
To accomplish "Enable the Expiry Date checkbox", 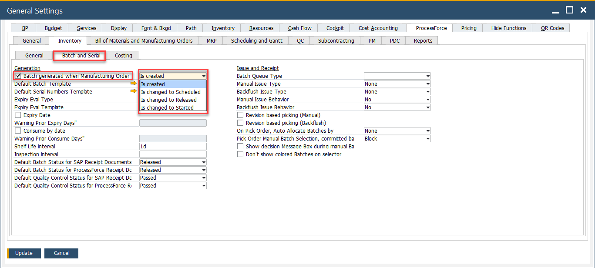I will pos(18,115).
